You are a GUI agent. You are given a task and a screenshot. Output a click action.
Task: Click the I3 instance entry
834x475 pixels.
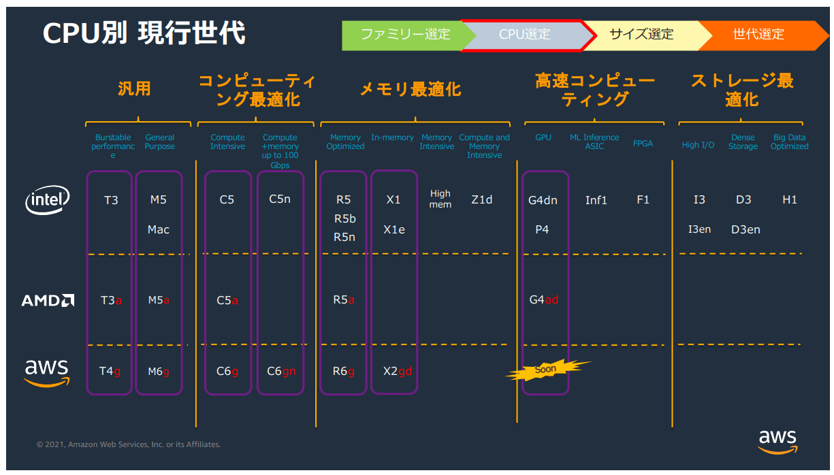[699, 199]
